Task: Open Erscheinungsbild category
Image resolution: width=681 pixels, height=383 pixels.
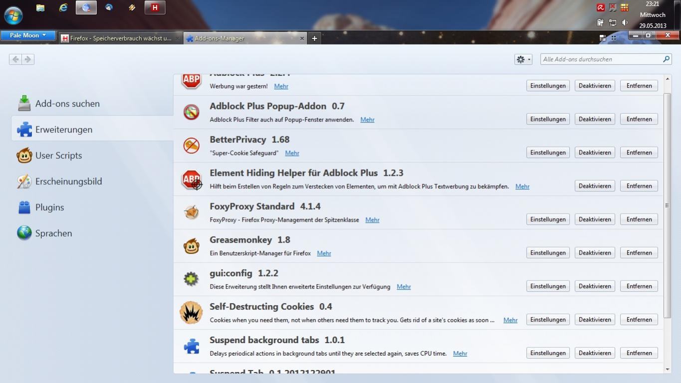Action: pyautogui.click(x=93, y=181)
